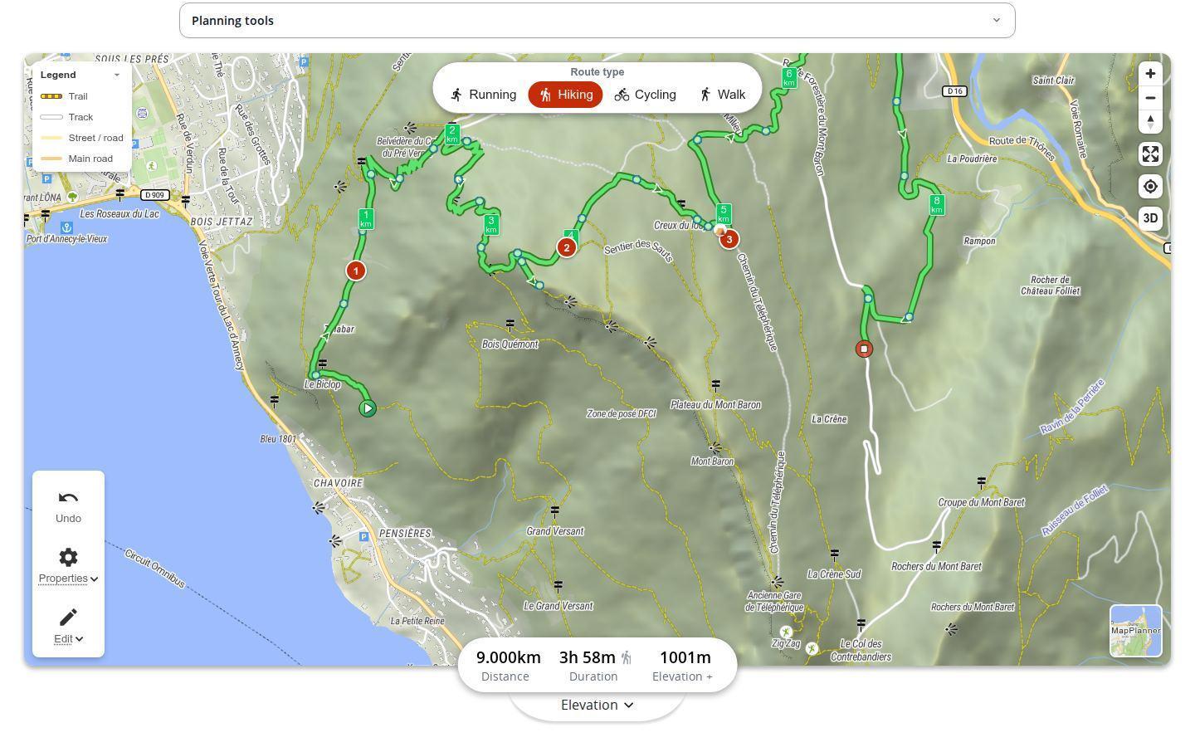
Task: Click the 9.000km Distance readout
Action: 508,666
